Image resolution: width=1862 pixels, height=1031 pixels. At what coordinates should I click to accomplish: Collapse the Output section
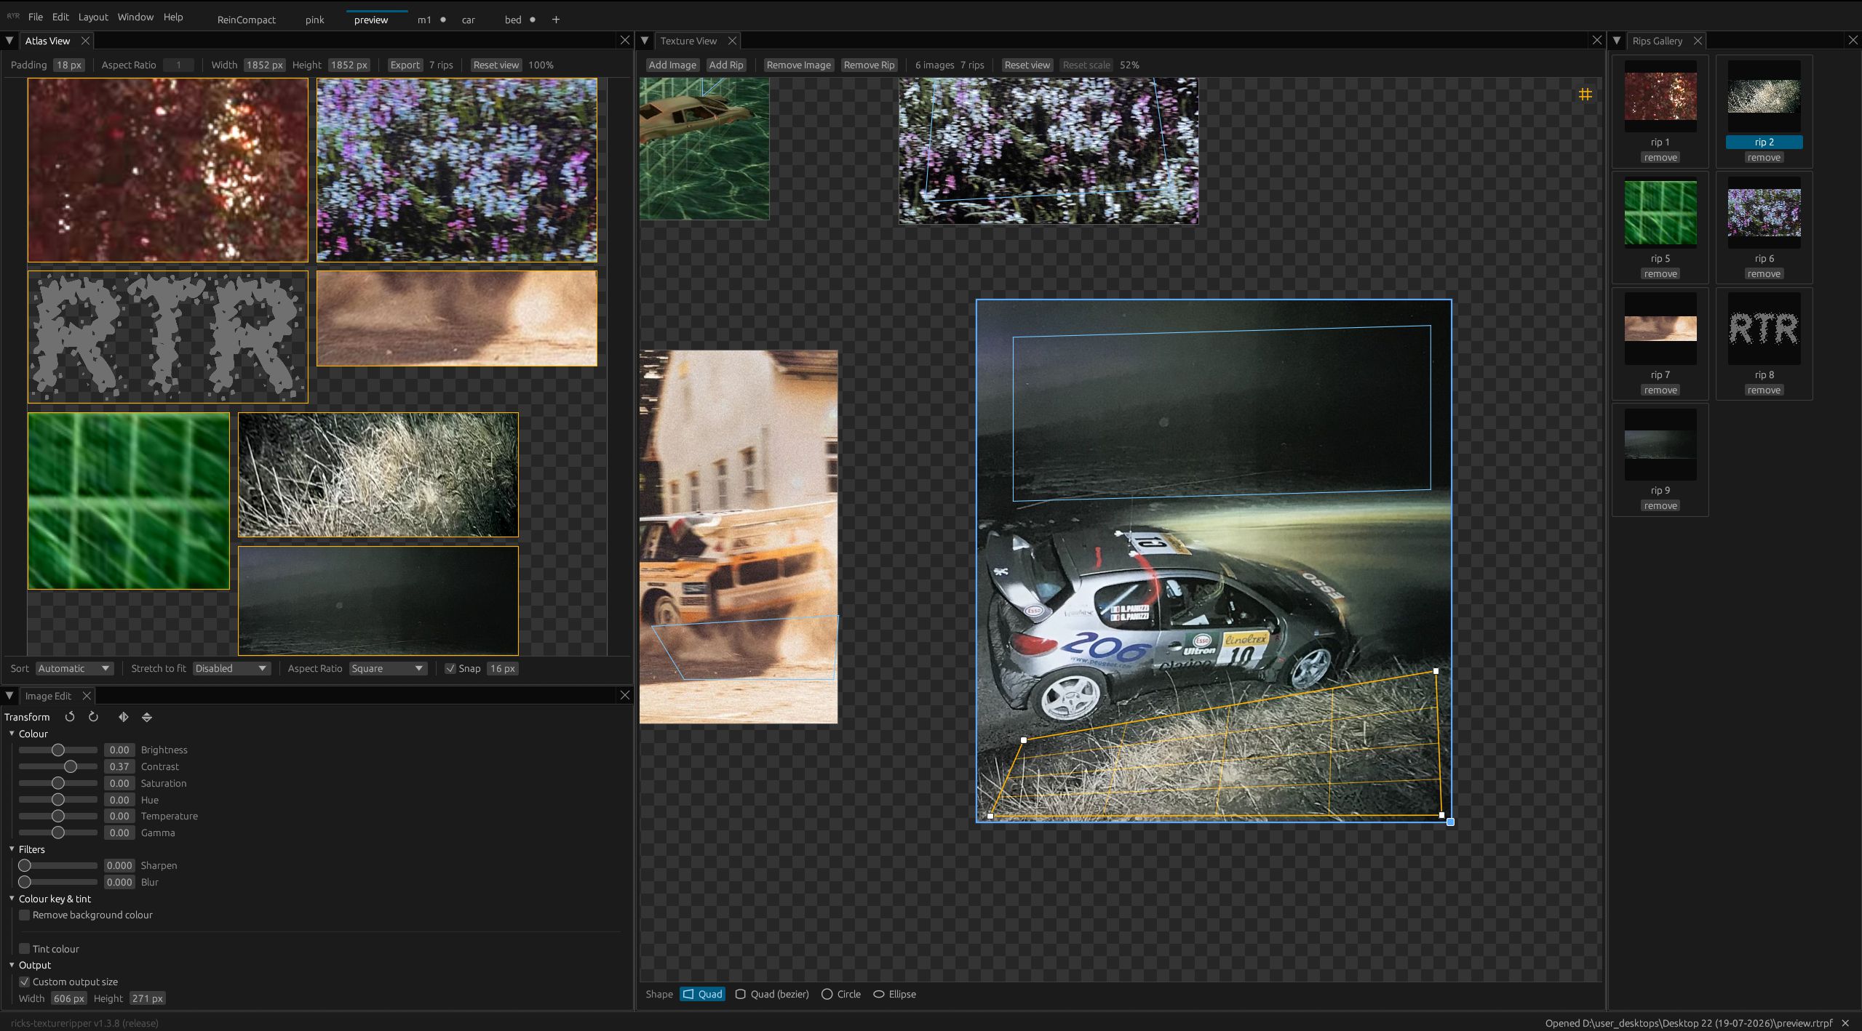click(12, 965)
